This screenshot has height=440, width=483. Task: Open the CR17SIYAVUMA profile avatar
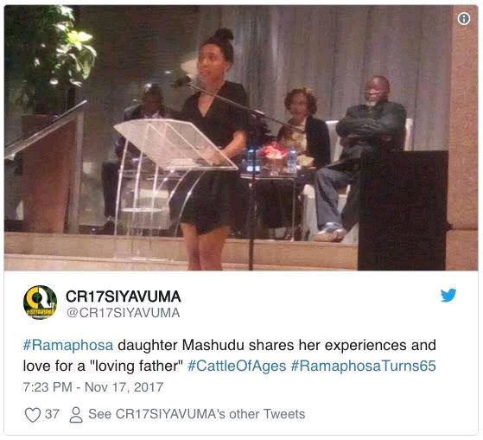click(x=40, y=303)
